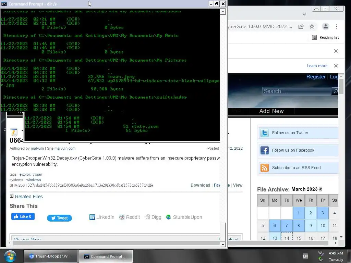Open the malvuln.com site link
351x263 pixels.
tap(65, 149)
